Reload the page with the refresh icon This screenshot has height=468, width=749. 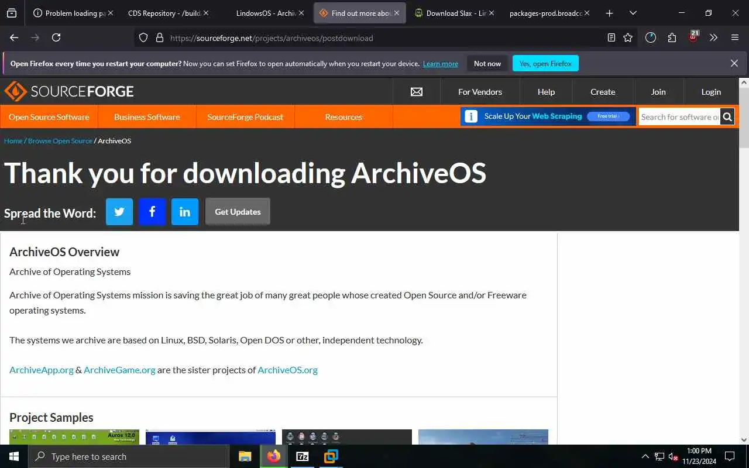[x=56, y=37]
